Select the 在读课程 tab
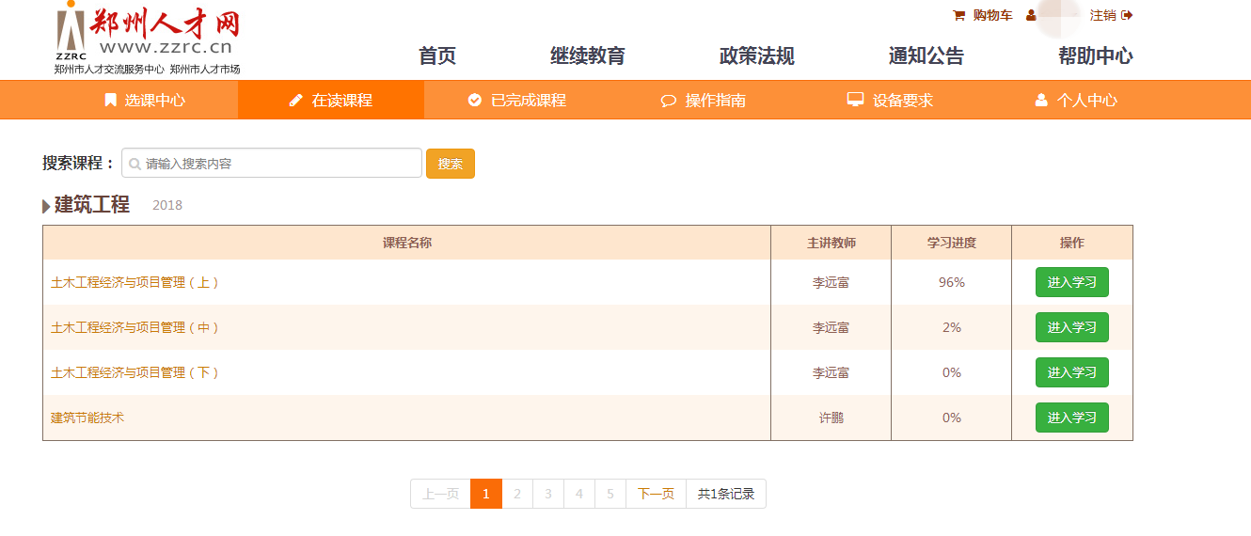The image size is (1251, 536). (x=331, y=100)
